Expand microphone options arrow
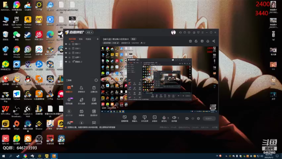The height and width of the screenshot is (159, 282). pos(168,118)
